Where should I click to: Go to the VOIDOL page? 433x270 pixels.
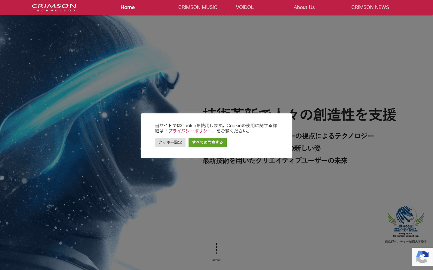point(245,7)
